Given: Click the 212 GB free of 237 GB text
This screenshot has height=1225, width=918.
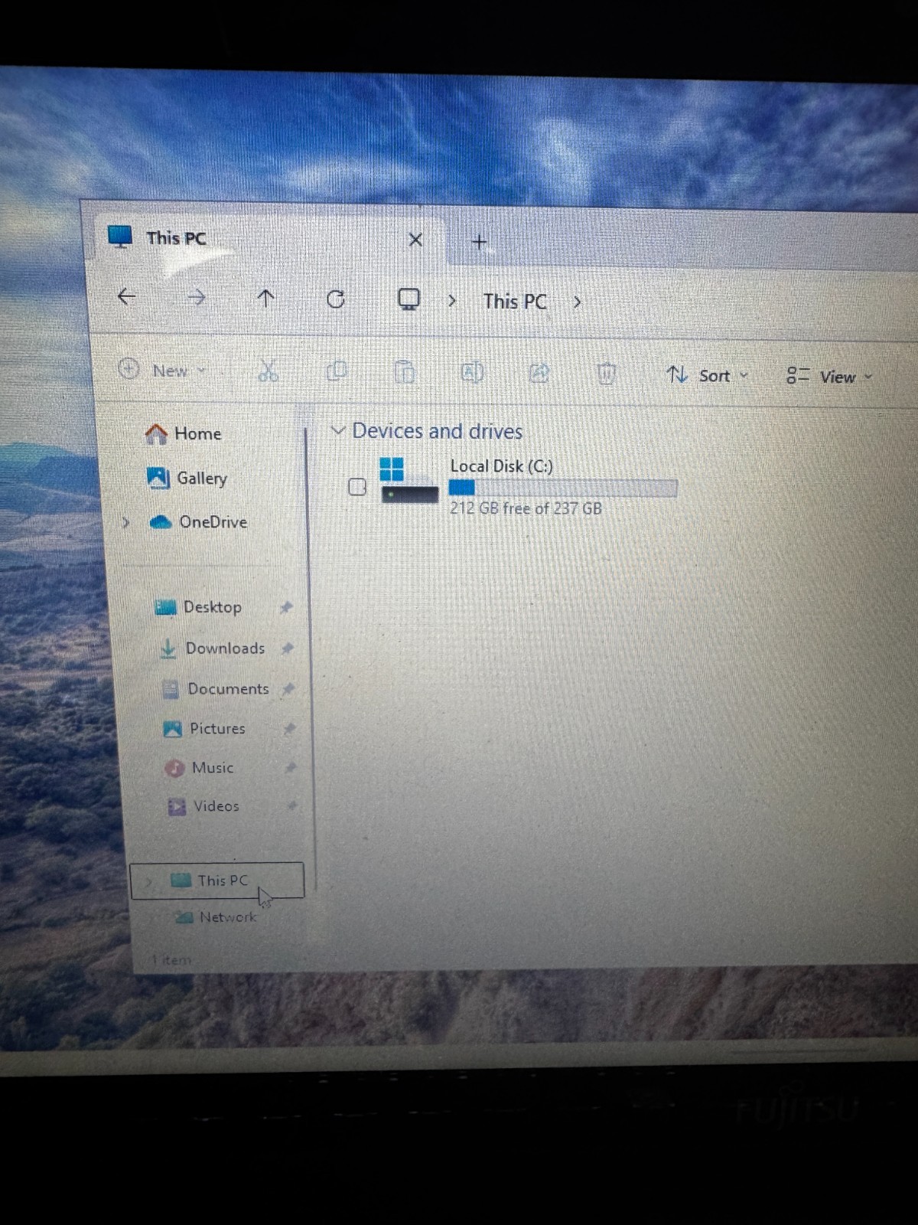Looking at the screenshot, I should pyautogui.click(x=526, y=508).
